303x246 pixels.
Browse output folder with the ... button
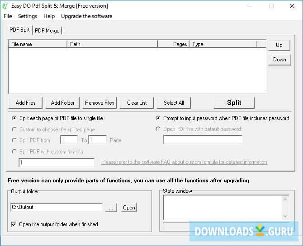(x=111, y=208)
